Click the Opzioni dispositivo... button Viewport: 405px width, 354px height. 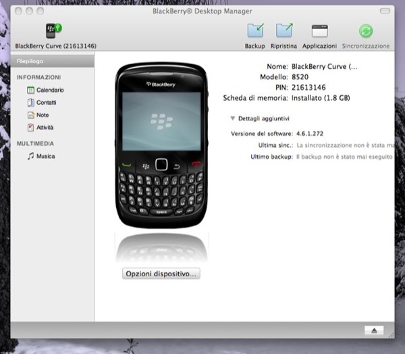tap(161, 274)
